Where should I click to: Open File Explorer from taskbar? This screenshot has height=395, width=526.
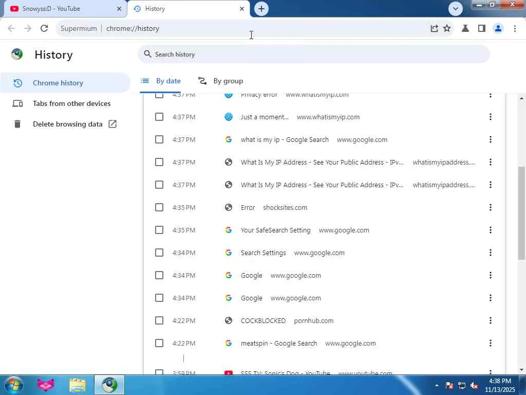[78, 385]
